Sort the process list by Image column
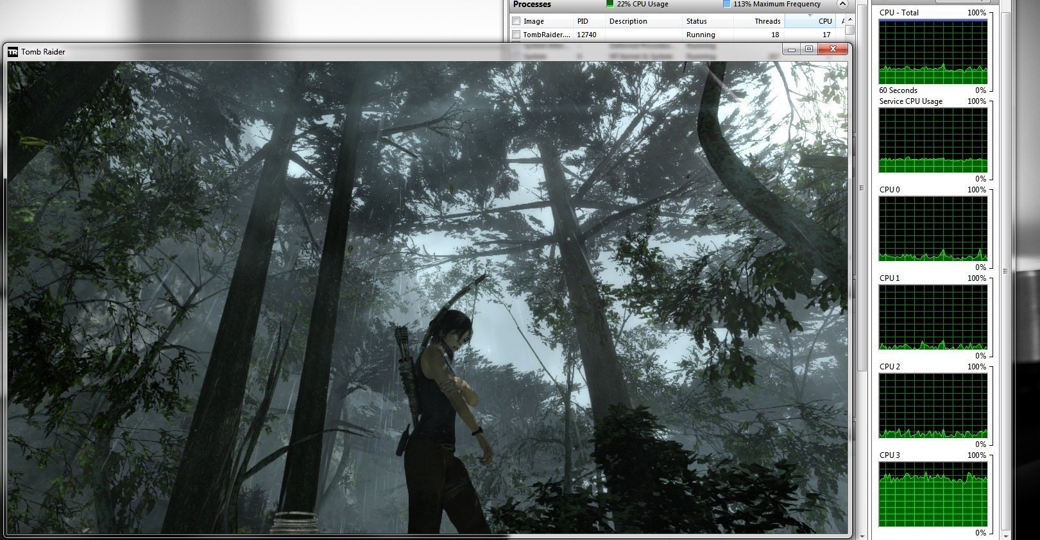This screenshot has height=540, width=1040. point(533,21)
